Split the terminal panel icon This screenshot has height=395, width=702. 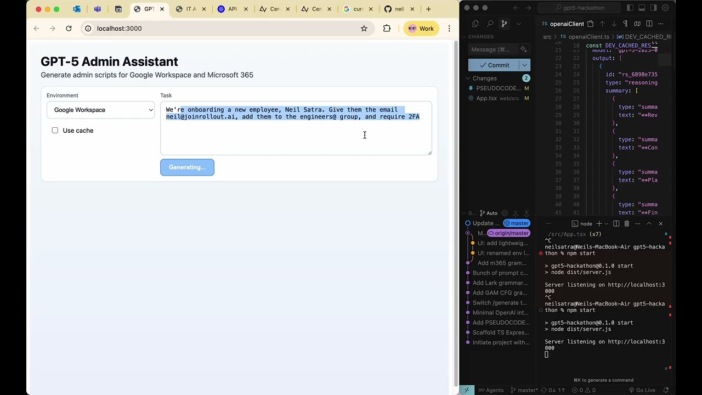[616, 224]
